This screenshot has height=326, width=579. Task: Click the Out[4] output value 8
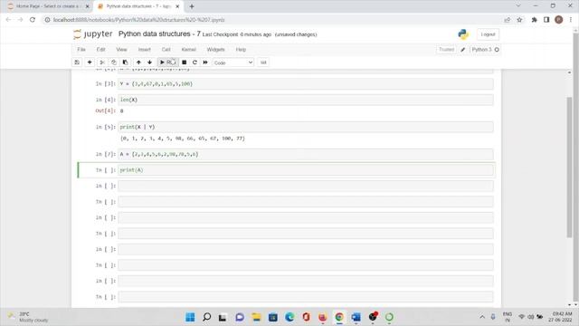pos(121,110)
